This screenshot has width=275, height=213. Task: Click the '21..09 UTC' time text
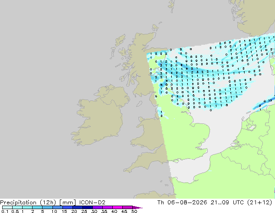pyautogui.click(x=227, y=203)
